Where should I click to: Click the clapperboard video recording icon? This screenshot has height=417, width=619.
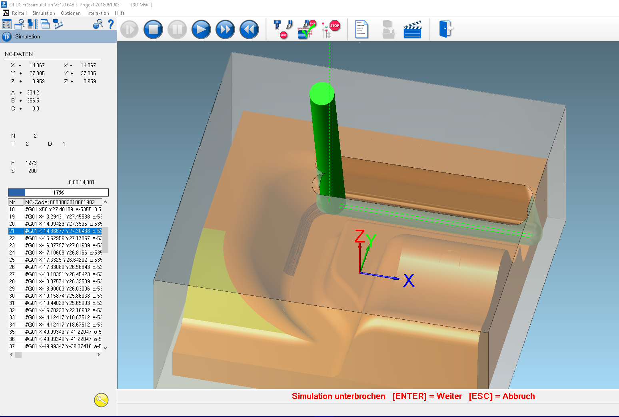[413, 30]
